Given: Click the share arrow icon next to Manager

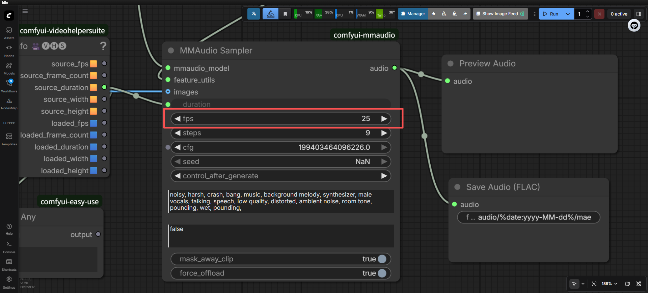Looking at the screenshot, I should (x=465, y=14).
